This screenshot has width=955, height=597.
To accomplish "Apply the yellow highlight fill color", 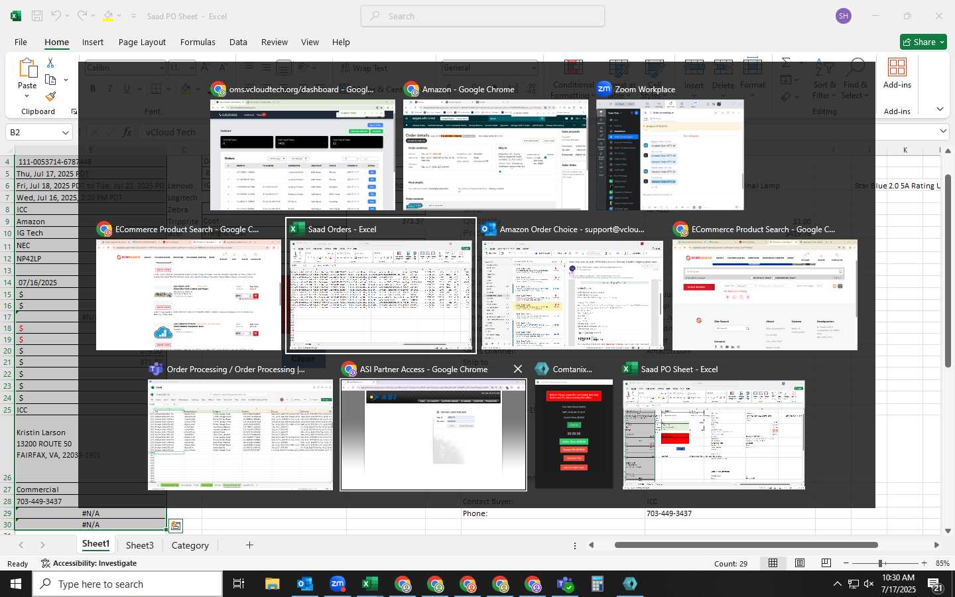I will tap(108, 16).
